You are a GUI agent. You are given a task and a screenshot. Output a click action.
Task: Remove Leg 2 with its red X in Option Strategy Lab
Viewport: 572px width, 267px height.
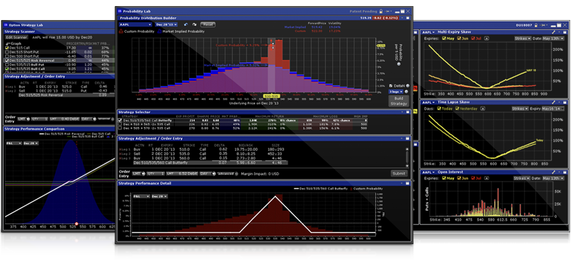click(x=6, y=90)
